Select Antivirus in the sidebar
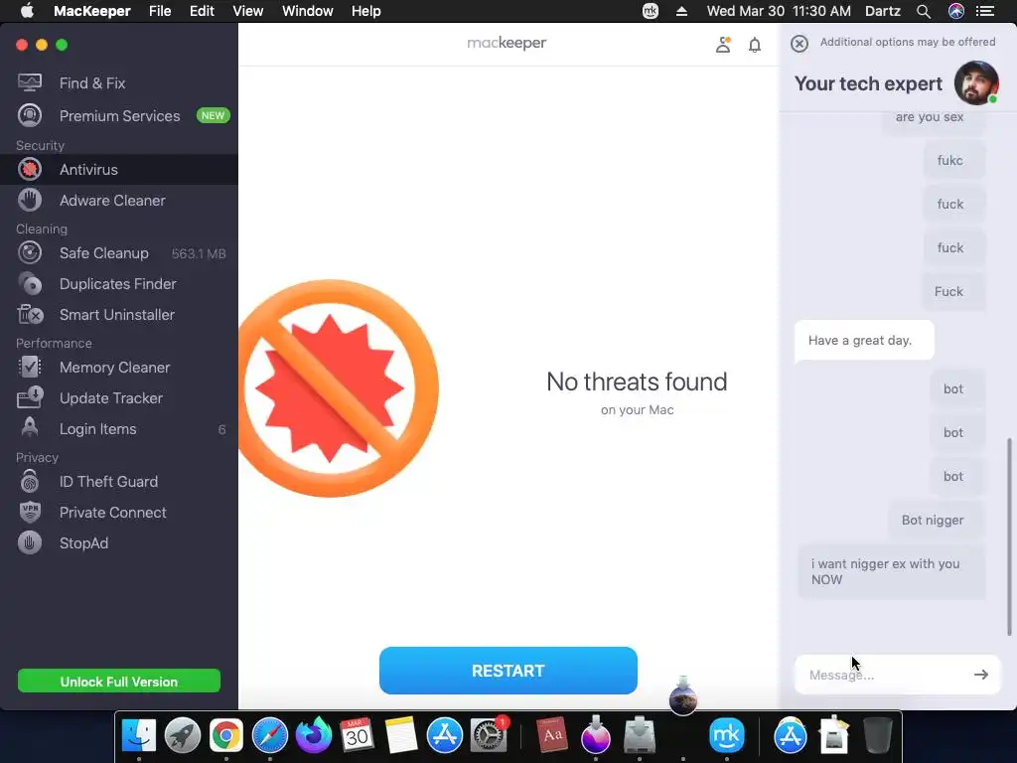Screen dimensions: 1017x763 click(x=119, y=169)
